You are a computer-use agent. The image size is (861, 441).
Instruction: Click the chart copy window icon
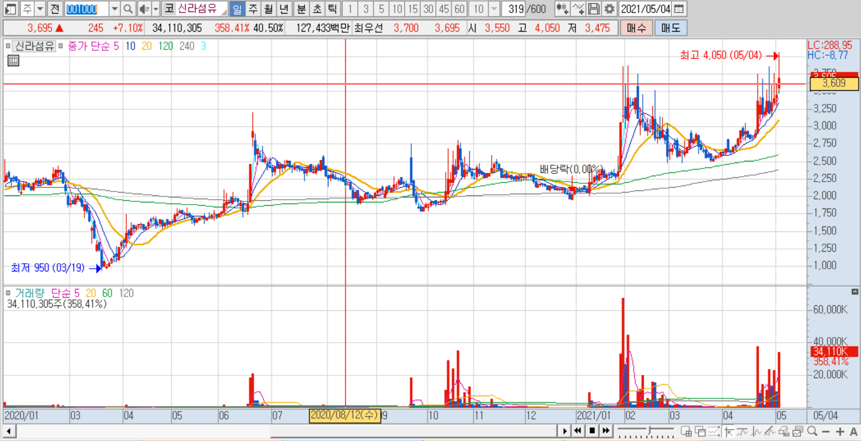798,431
